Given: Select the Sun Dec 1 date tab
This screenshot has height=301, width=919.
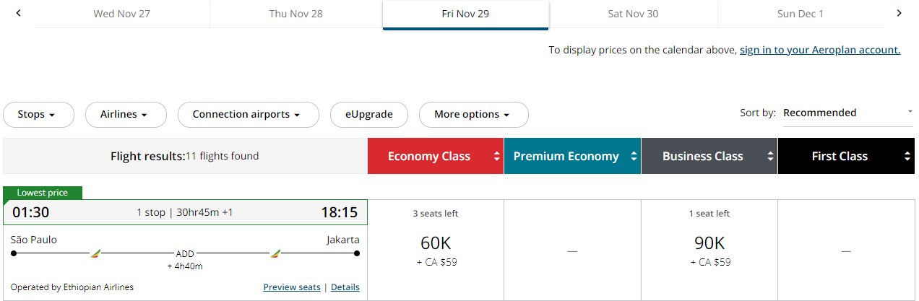Looking at the screenshot, I should (x=801, y=14).
